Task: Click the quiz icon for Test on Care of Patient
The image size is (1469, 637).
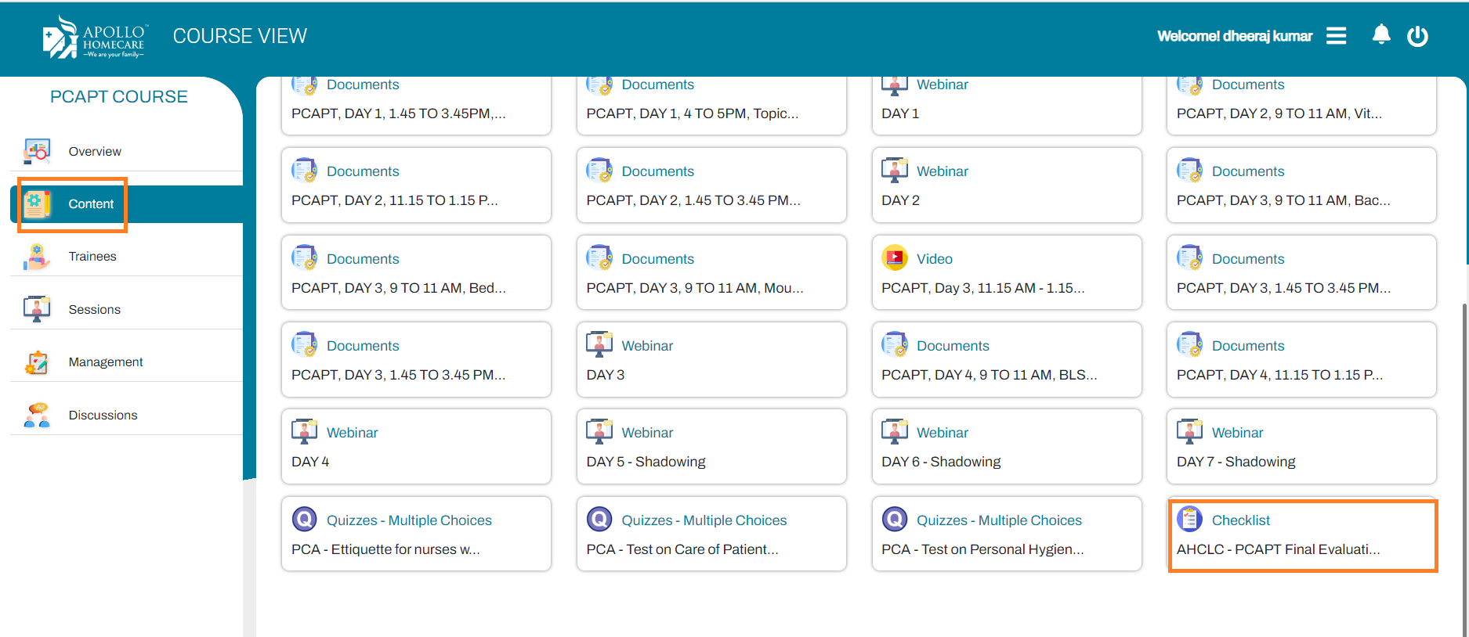Action: 599,519
